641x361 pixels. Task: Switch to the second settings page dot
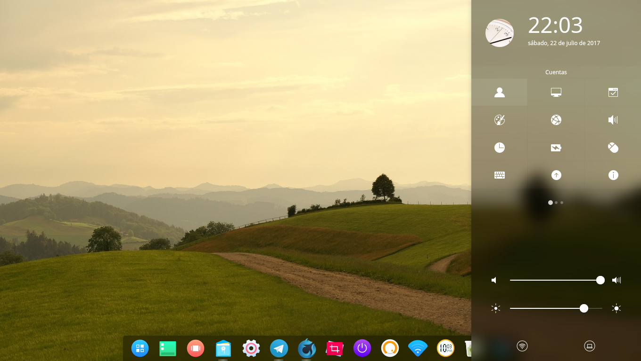coord(556,203)
